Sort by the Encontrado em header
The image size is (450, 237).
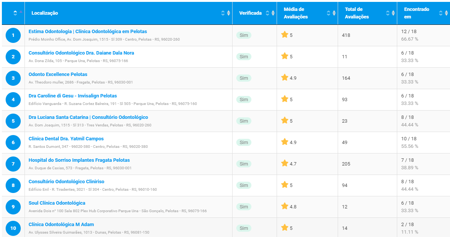[424, 13]
